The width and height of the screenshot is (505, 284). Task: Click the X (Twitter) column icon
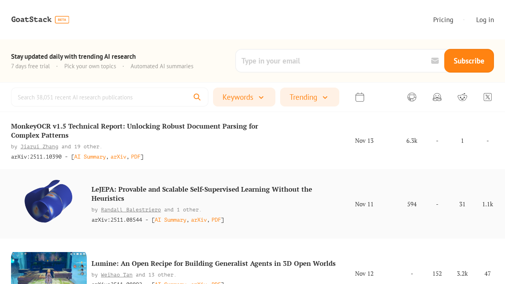pos(488,97)
